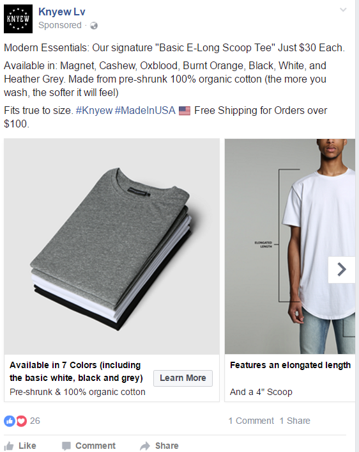Open the folded grey tees image
The image size is (359, 452).
pyautogui.click(x=112, y=246)
